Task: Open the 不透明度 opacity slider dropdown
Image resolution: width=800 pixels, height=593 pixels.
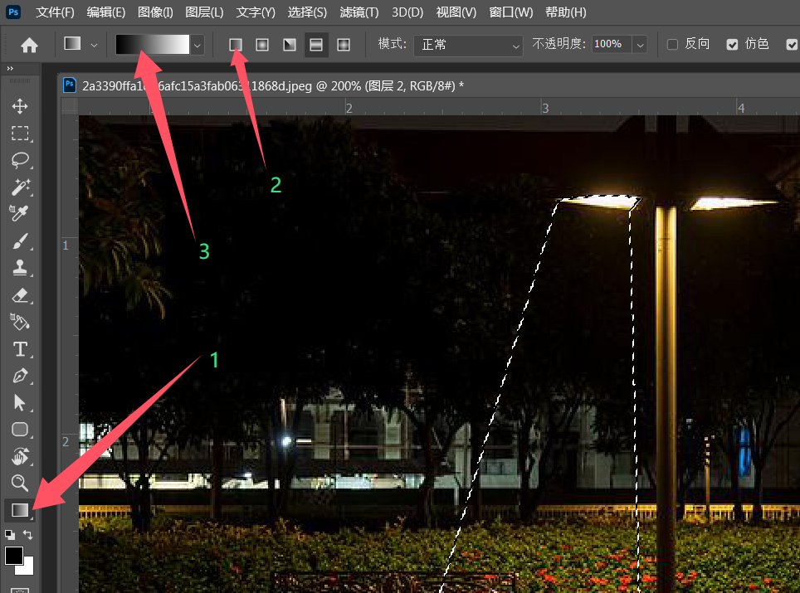Action: pyautogui.click(x=640, y=45)
